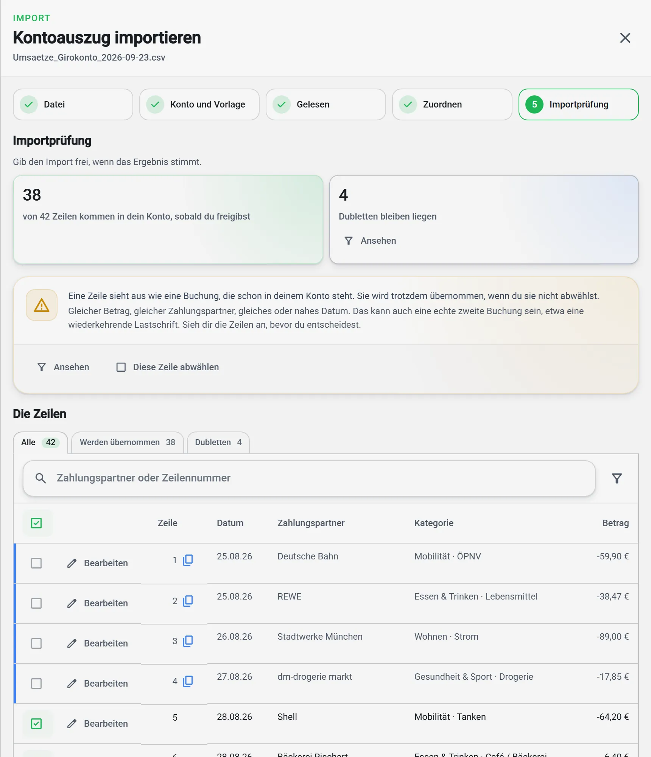Screen dimensions: 651x757
Task: Tick 'Diese Zeile abwählen' checkbox
Action: click(121, 367)
